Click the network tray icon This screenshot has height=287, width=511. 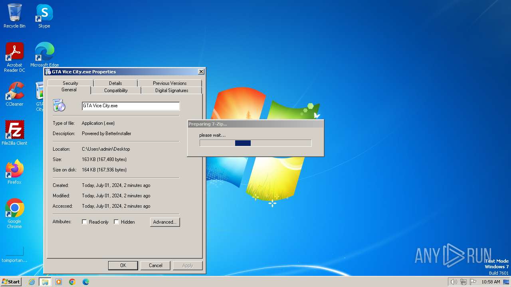tap(463, 282)
